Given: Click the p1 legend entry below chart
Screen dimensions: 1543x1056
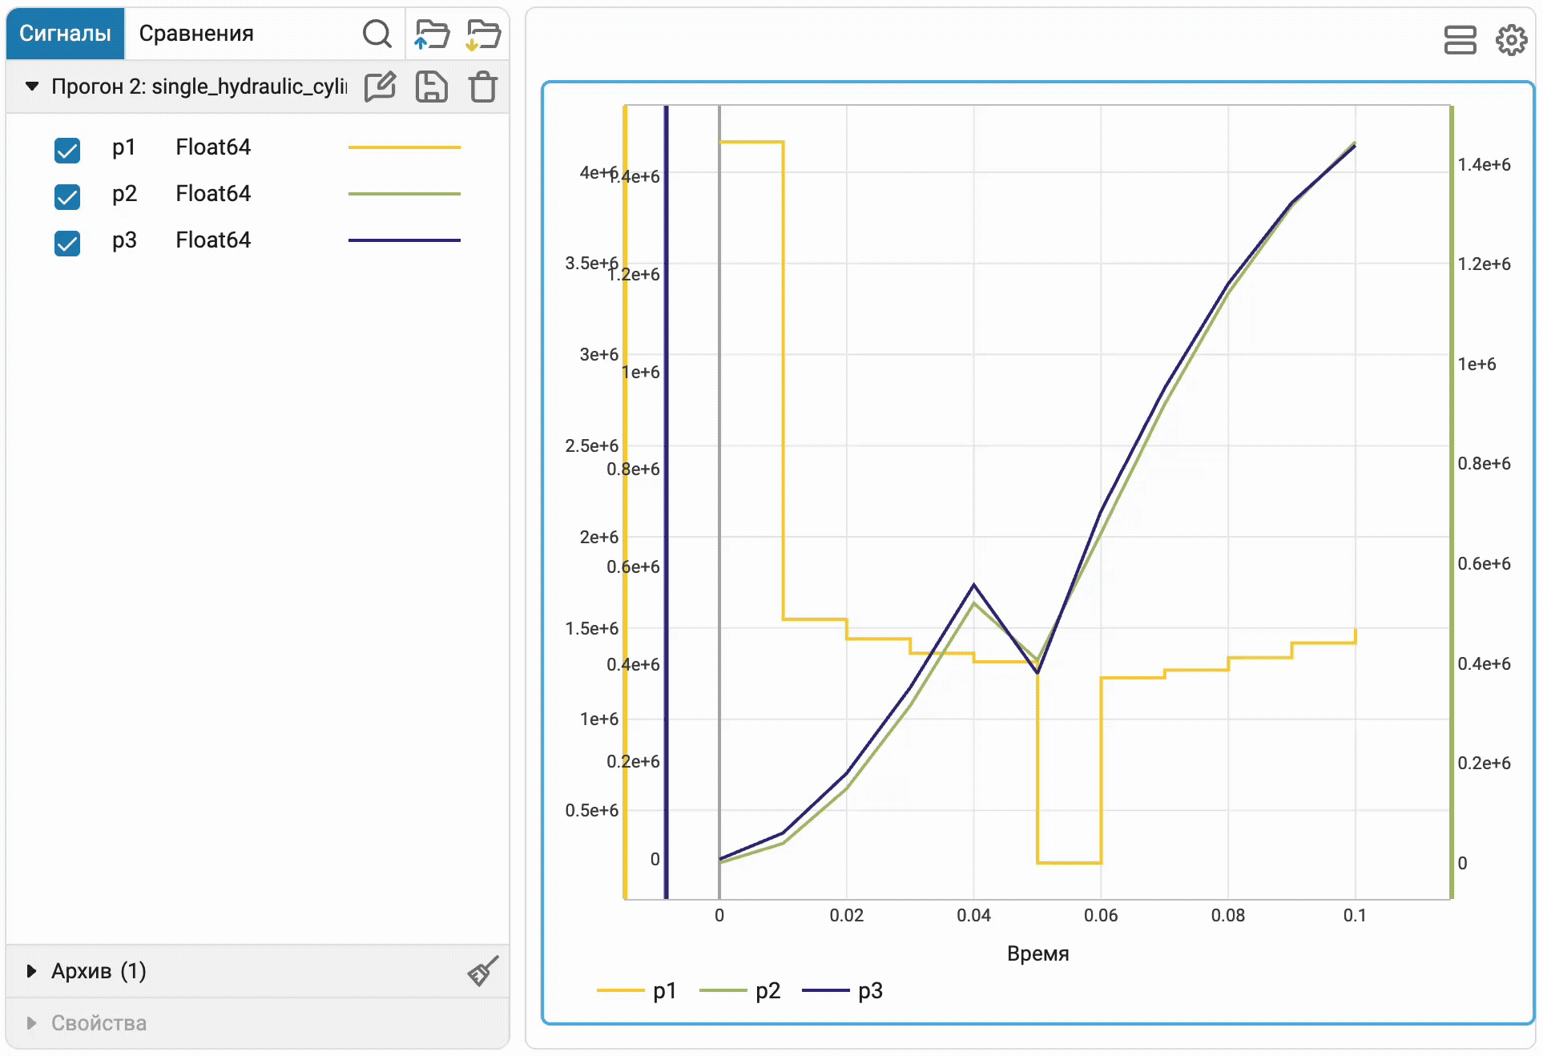Looking at the screenshot, I should 637,991.
